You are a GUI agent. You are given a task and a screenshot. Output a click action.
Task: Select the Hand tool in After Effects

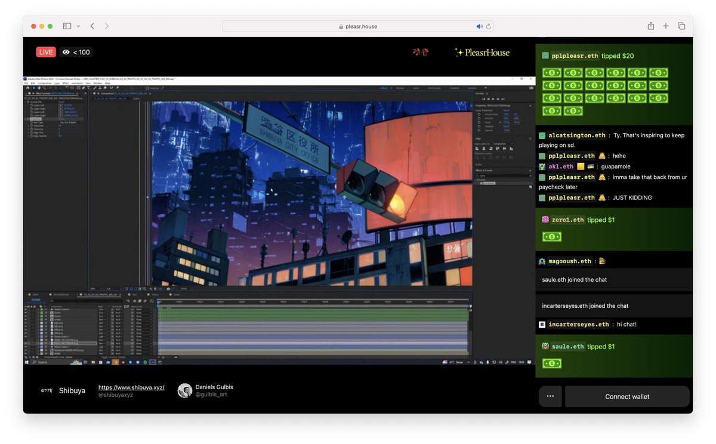(x=39, y=88)
